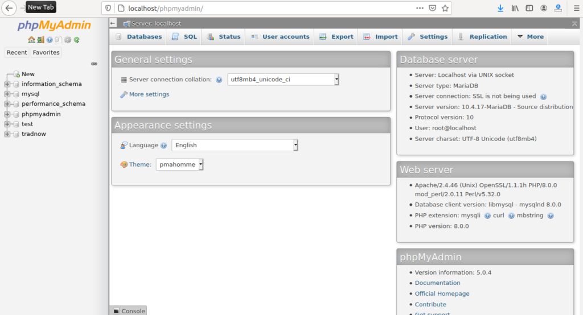Viewport: 583px width, 315px height.
Task: Click the Favorites button
Action: [46, 52]
